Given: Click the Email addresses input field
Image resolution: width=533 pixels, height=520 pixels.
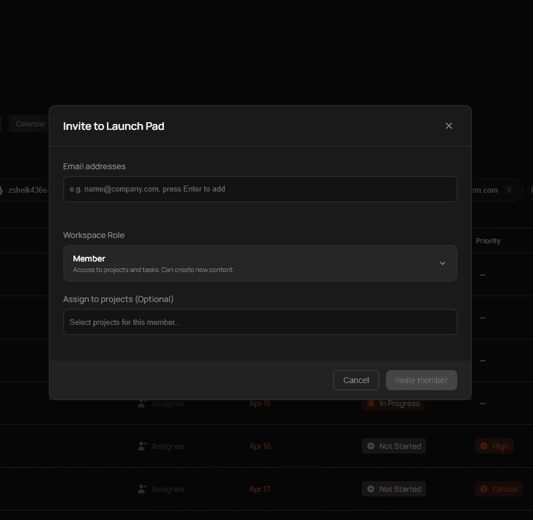Looking at the screenshot, I should (260, 189).
